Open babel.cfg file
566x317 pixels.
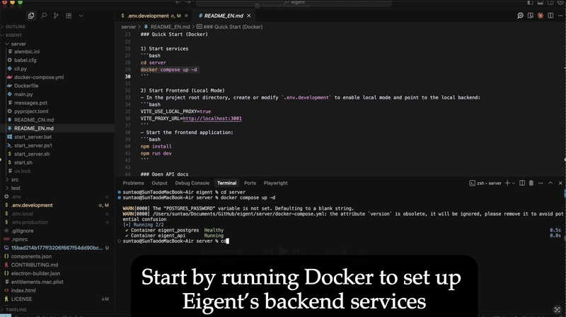(x=25, y=60)
